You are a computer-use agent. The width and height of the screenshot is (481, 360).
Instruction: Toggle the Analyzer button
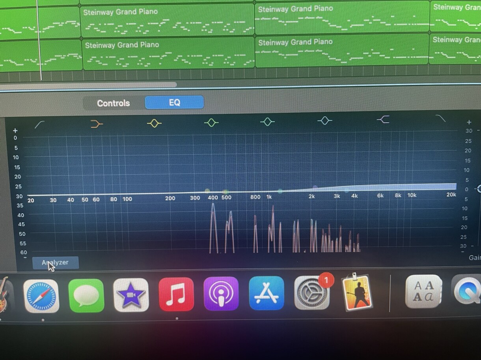[x=55, y=262]
